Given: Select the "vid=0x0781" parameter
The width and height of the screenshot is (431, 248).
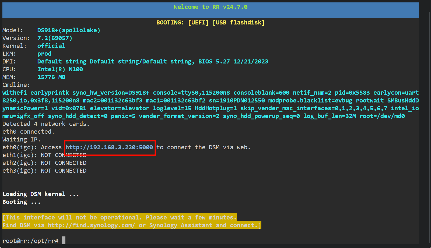Looking at the screenshot, I should (x=69, y=108).
